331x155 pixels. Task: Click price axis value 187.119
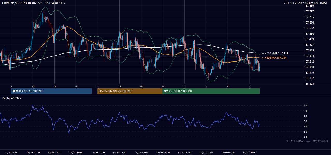click(x=309, y=73)
